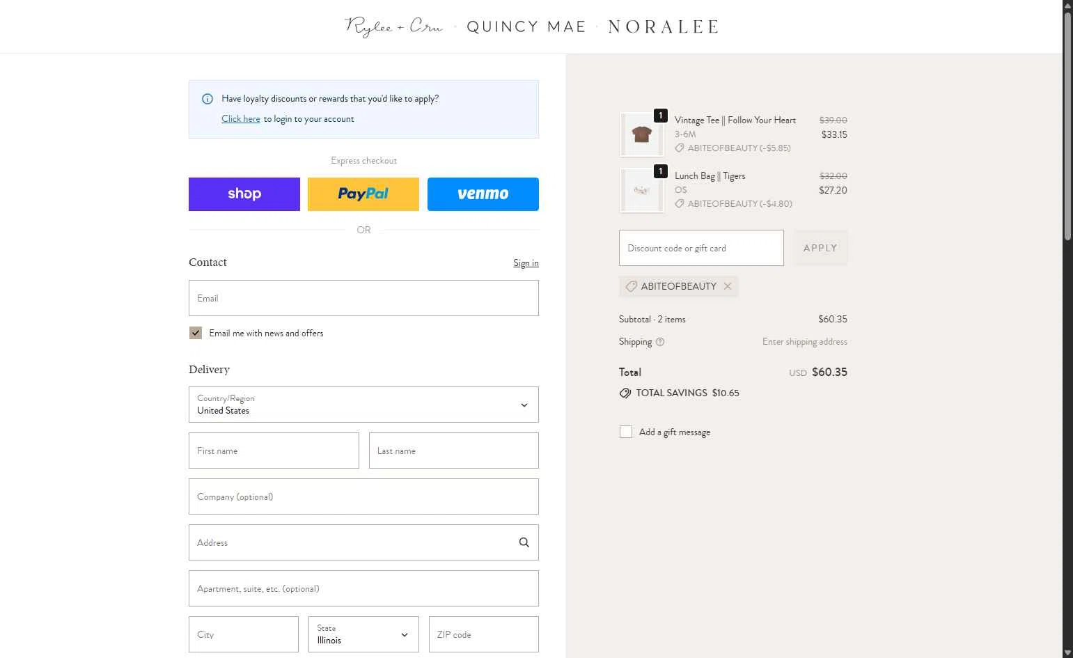The height and width of the screenshot is (658, 1073).
Task: Open the Quincy Mae logo
Action: [526, 27]
